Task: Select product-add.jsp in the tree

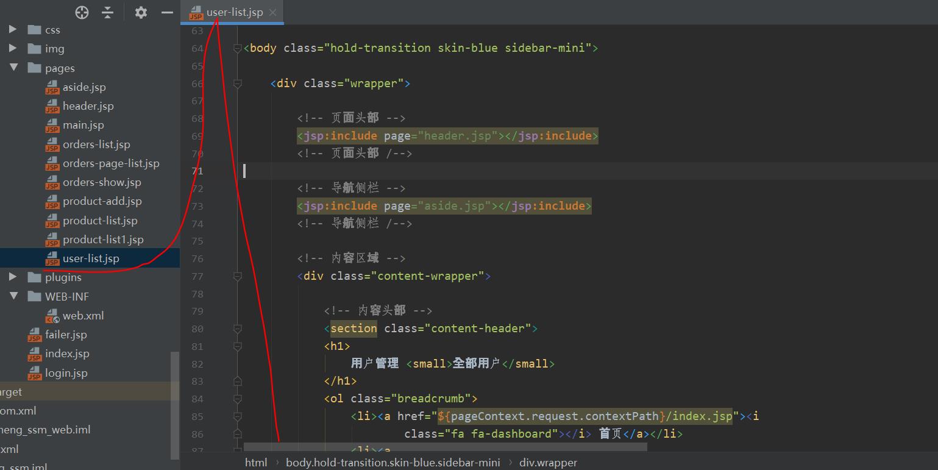Action: point(102,201)
